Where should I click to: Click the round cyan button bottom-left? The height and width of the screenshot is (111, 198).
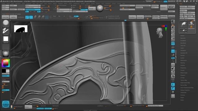[x=6, y=104]
